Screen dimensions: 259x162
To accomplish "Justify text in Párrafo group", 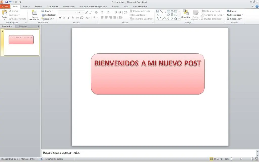I will tap(115, 17).
